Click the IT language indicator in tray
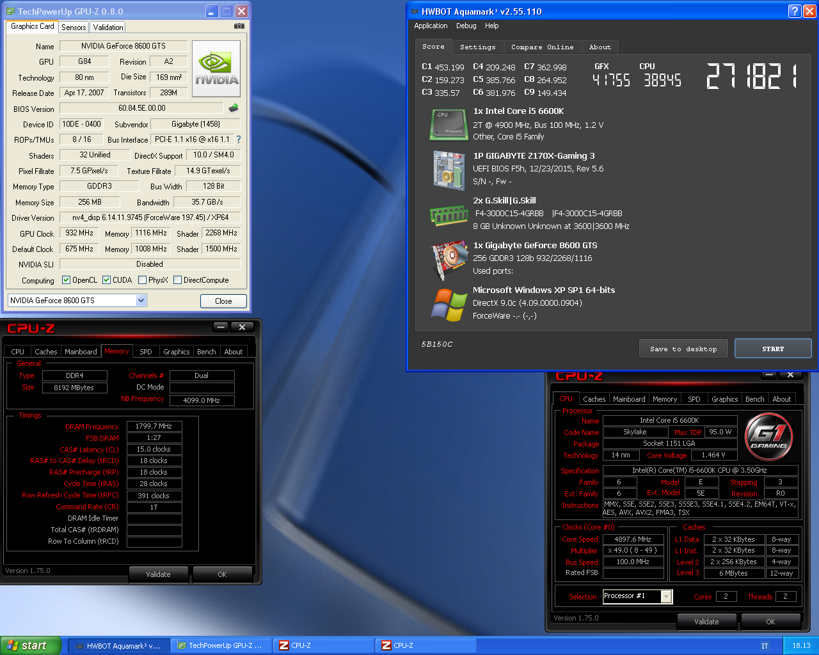The width and height of the screenshot is (819, 655). (x=764, y=646)
